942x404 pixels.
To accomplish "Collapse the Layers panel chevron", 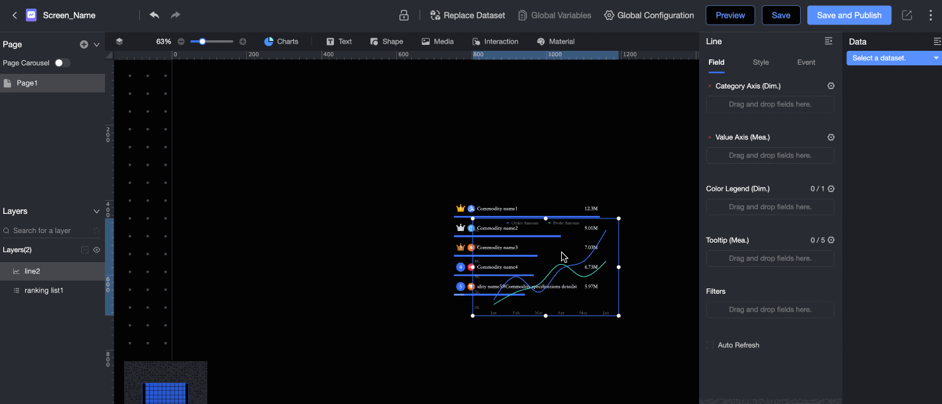I will click(96, 211).
